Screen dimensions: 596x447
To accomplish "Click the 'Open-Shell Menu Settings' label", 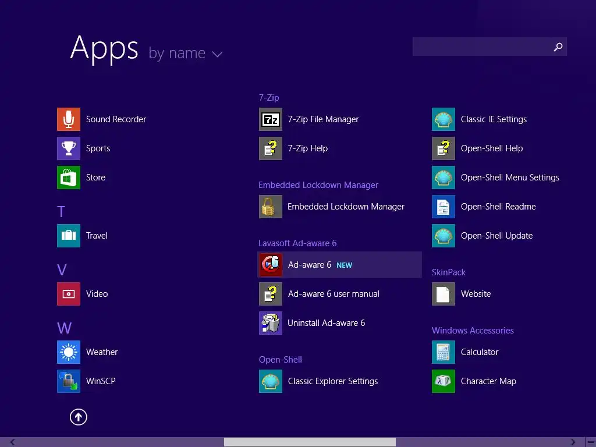I will (510, 178).
